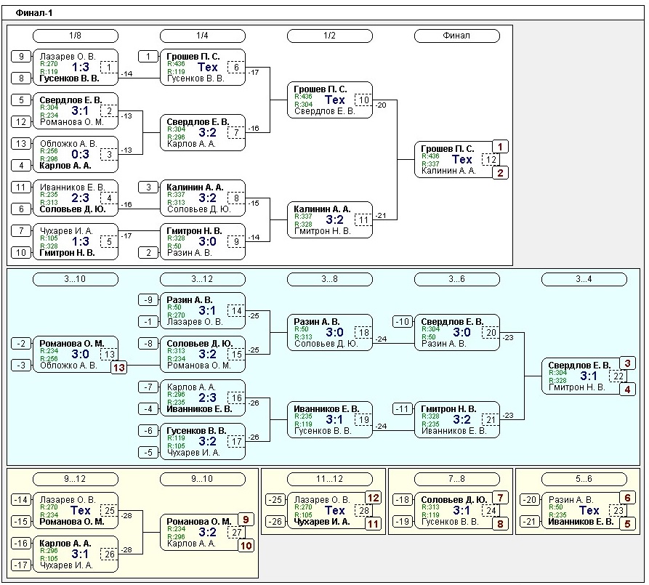
Task: Open match Свердлов vs Романова in 1/8
Action: [x=76, y=111]
